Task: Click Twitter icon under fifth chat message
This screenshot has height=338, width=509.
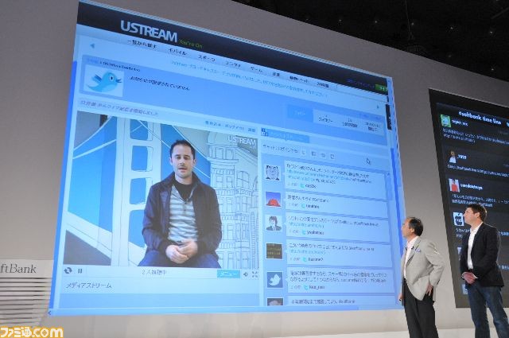Action: 305,287
